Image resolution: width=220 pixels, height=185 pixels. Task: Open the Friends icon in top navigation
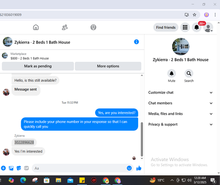(65, 27)
